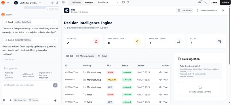This screenshot has width=232, height=105.
Task: Click the Industry column header
Action: [x=87, y=66]
